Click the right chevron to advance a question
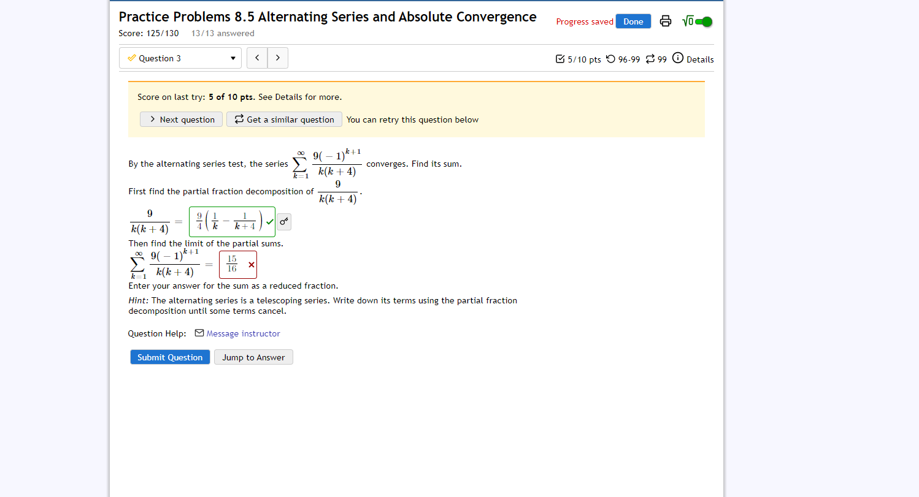Image resolution: width=919 pixels, height=497 pixels. (277, 58)
